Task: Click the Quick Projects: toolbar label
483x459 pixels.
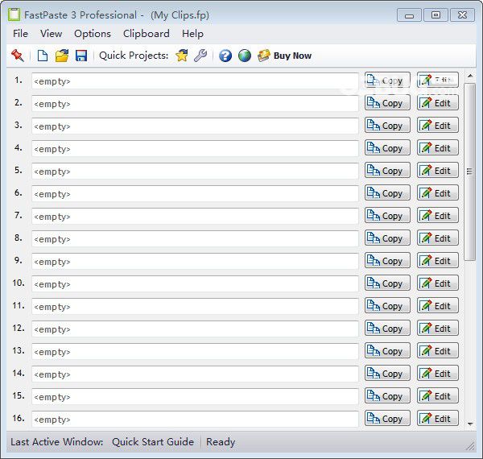Action: tap(134, 56)
